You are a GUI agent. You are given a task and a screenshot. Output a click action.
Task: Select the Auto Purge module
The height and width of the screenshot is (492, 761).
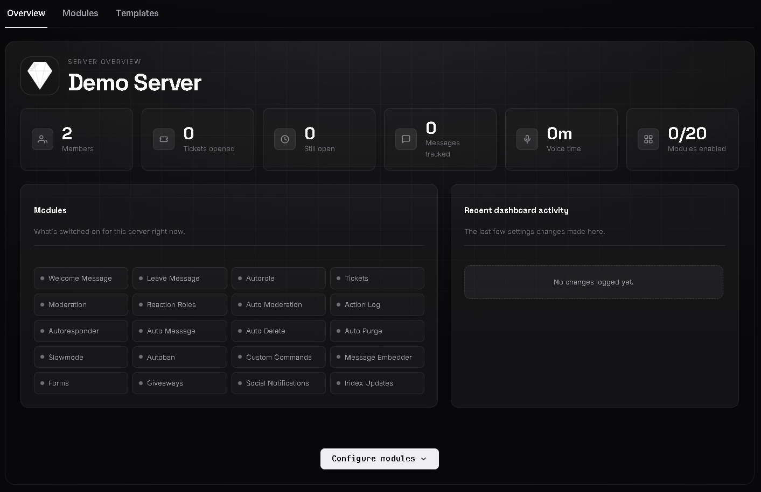[x=377, y=331]
